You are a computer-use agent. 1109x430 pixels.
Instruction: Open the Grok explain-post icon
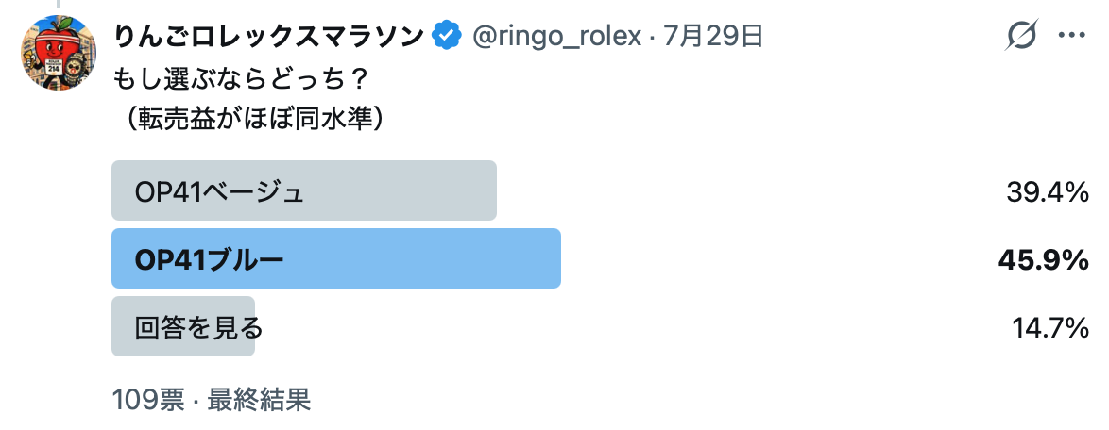1020,35
